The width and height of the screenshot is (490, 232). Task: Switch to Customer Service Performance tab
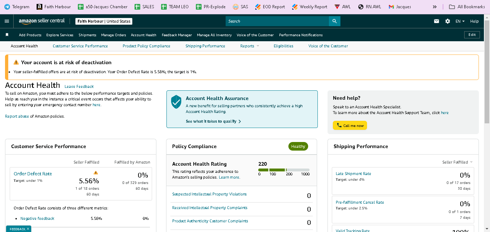pos(80,46)
